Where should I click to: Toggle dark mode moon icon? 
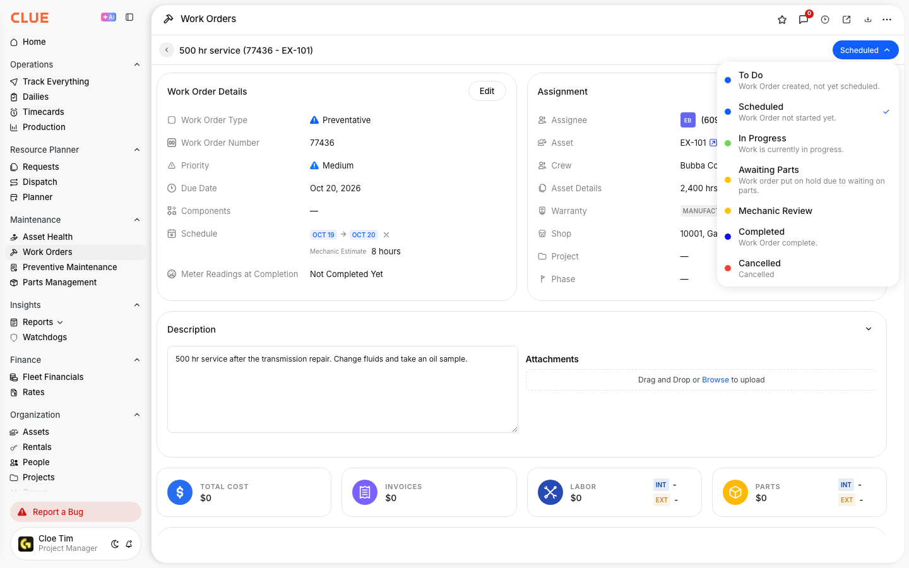pos(115,544)
